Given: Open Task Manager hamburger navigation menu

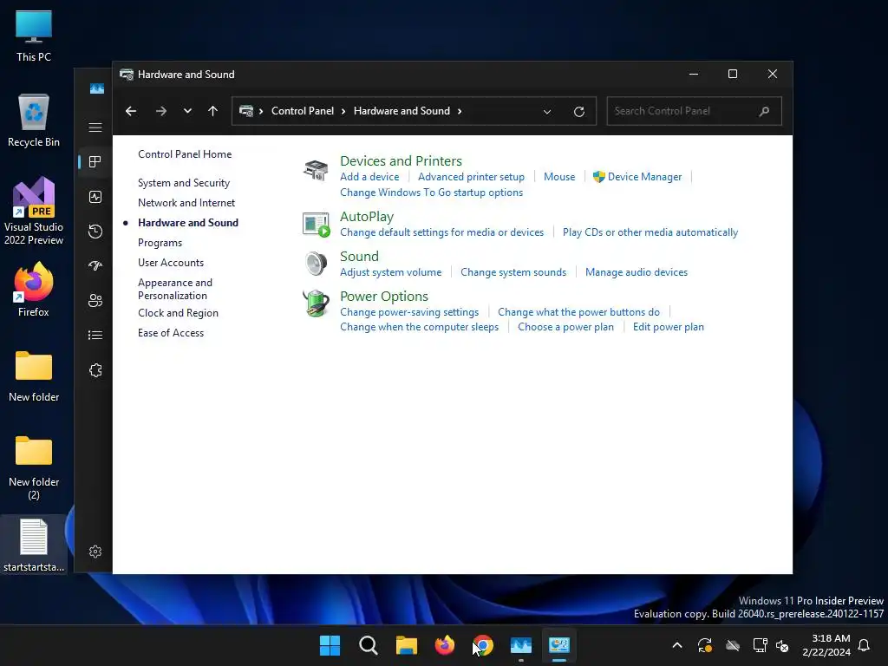Looking at the screenshot, I should click(95, 127).
